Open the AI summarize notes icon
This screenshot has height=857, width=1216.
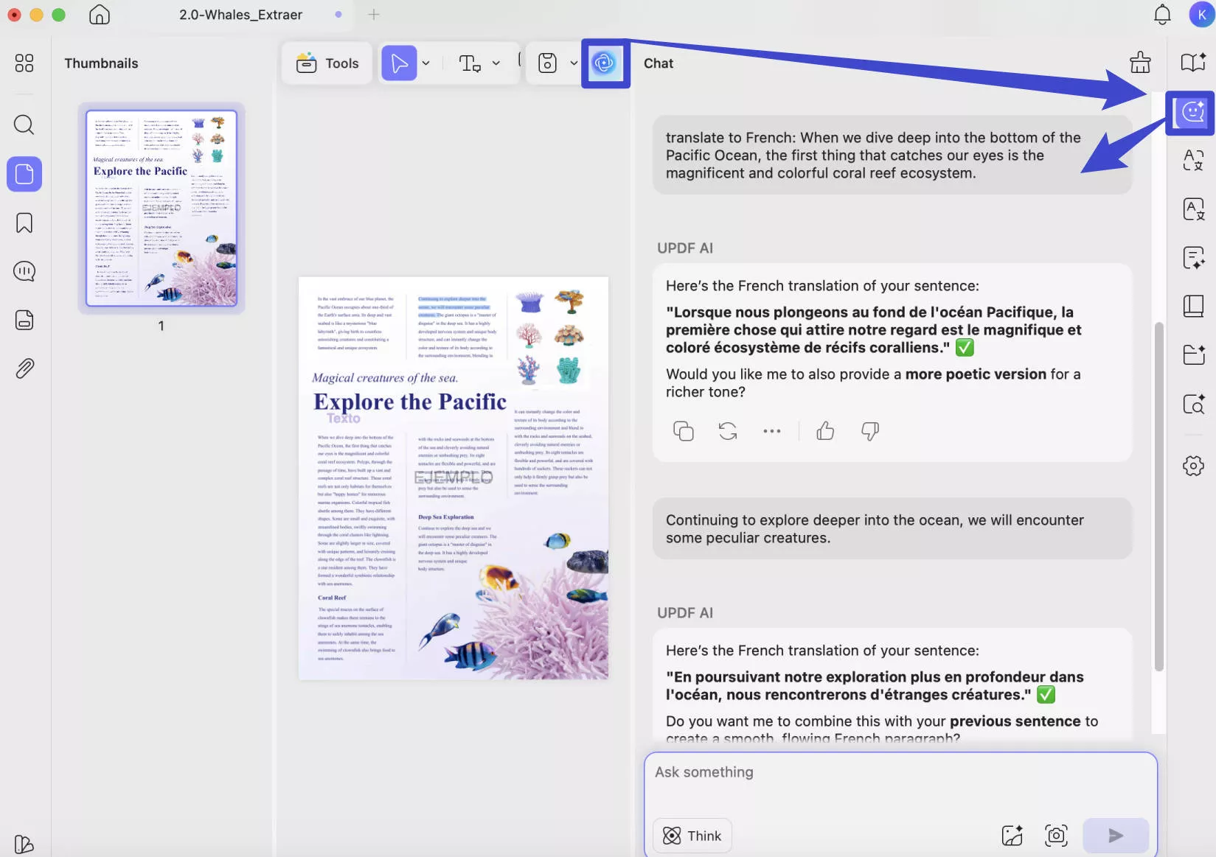1193,257
